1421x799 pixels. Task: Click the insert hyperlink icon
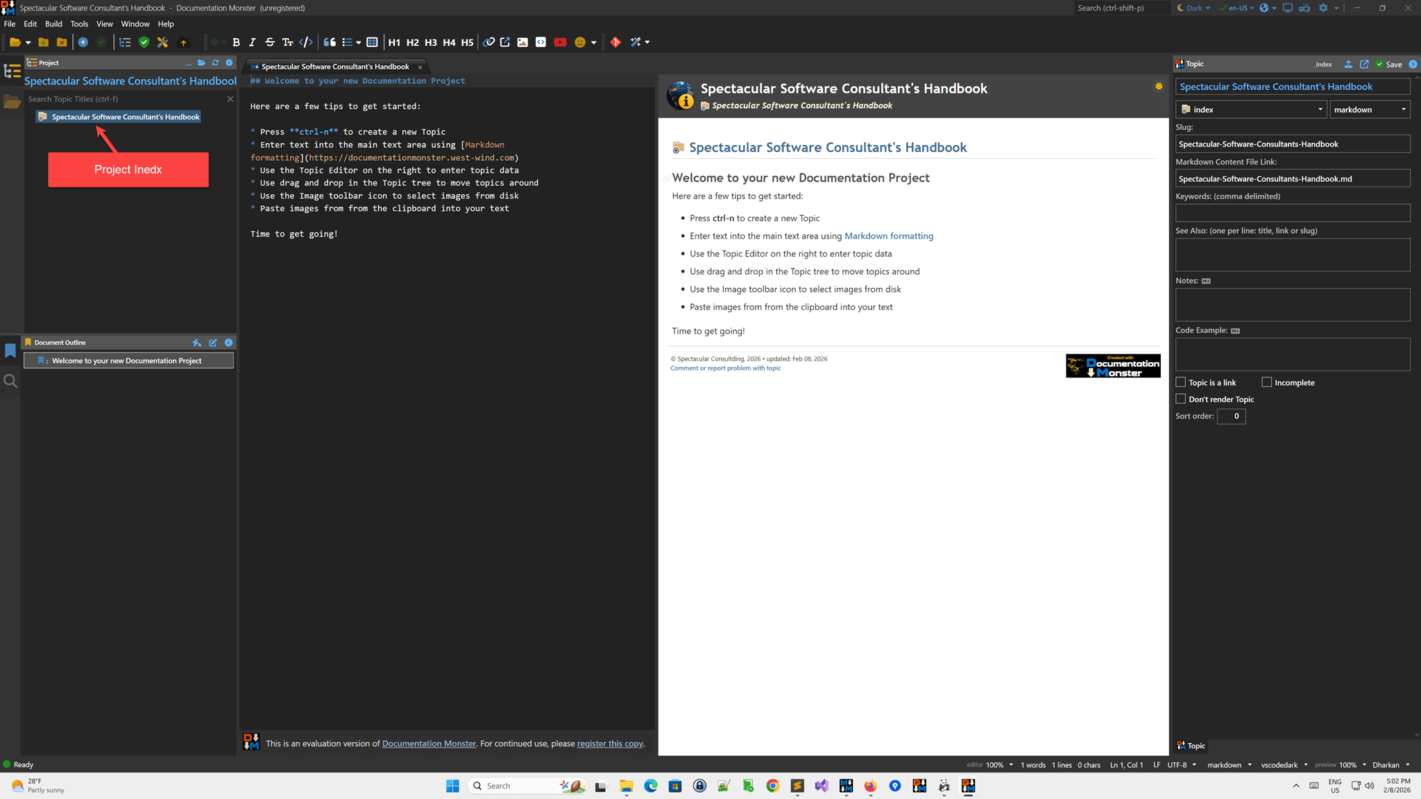click(x=488, y=42)
